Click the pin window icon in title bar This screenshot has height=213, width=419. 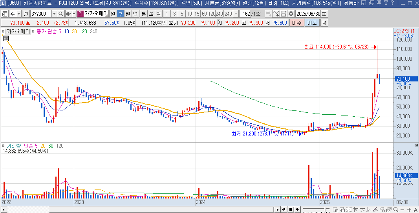coord(379,3)
